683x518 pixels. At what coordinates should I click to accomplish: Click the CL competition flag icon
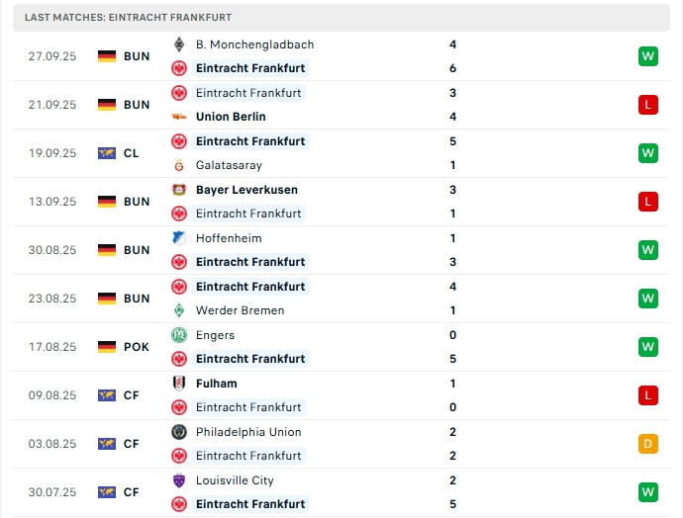107,153
